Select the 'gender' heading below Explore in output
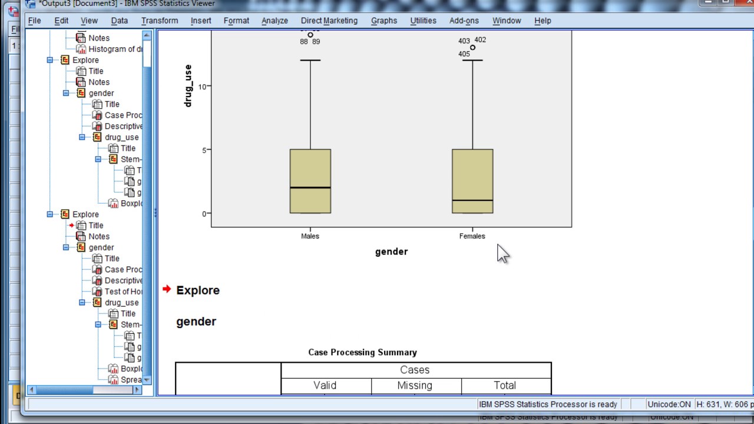 [196, 322]
